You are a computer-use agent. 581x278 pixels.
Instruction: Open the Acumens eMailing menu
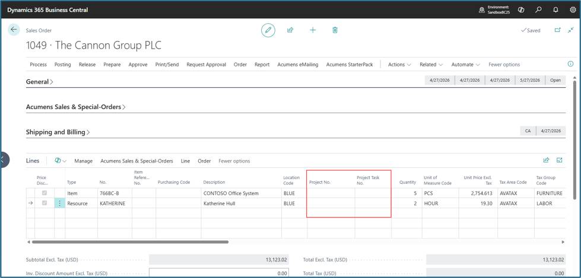click(297, 65)
